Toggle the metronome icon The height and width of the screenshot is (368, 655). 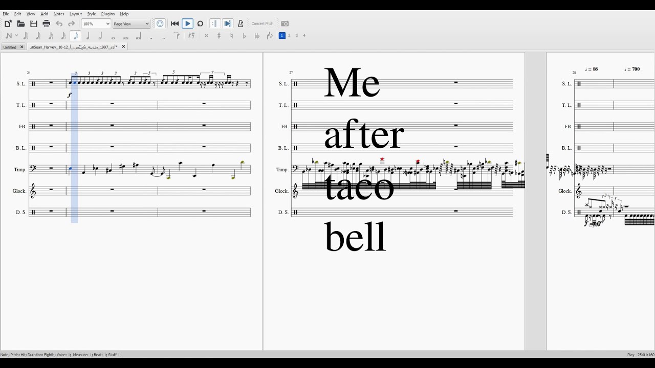point(241,24)
